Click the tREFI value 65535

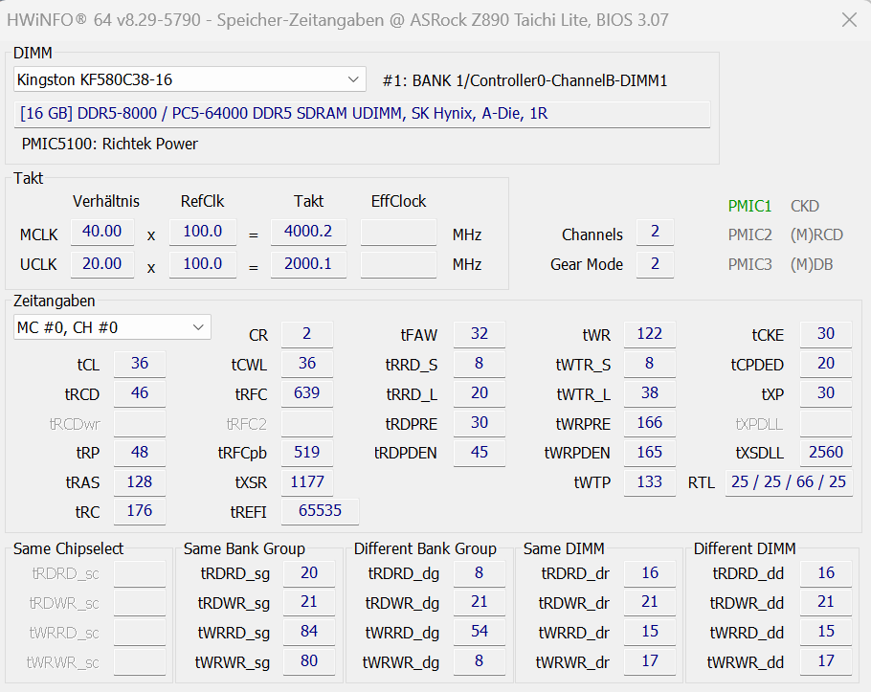point(320,511)
